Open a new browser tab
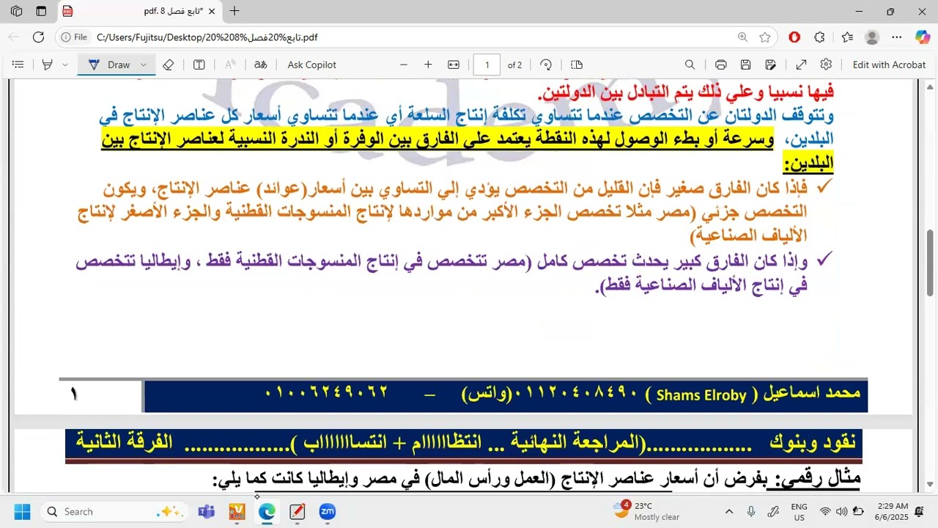The width and height of the screenshot is (938, 528). pos(234,11)
